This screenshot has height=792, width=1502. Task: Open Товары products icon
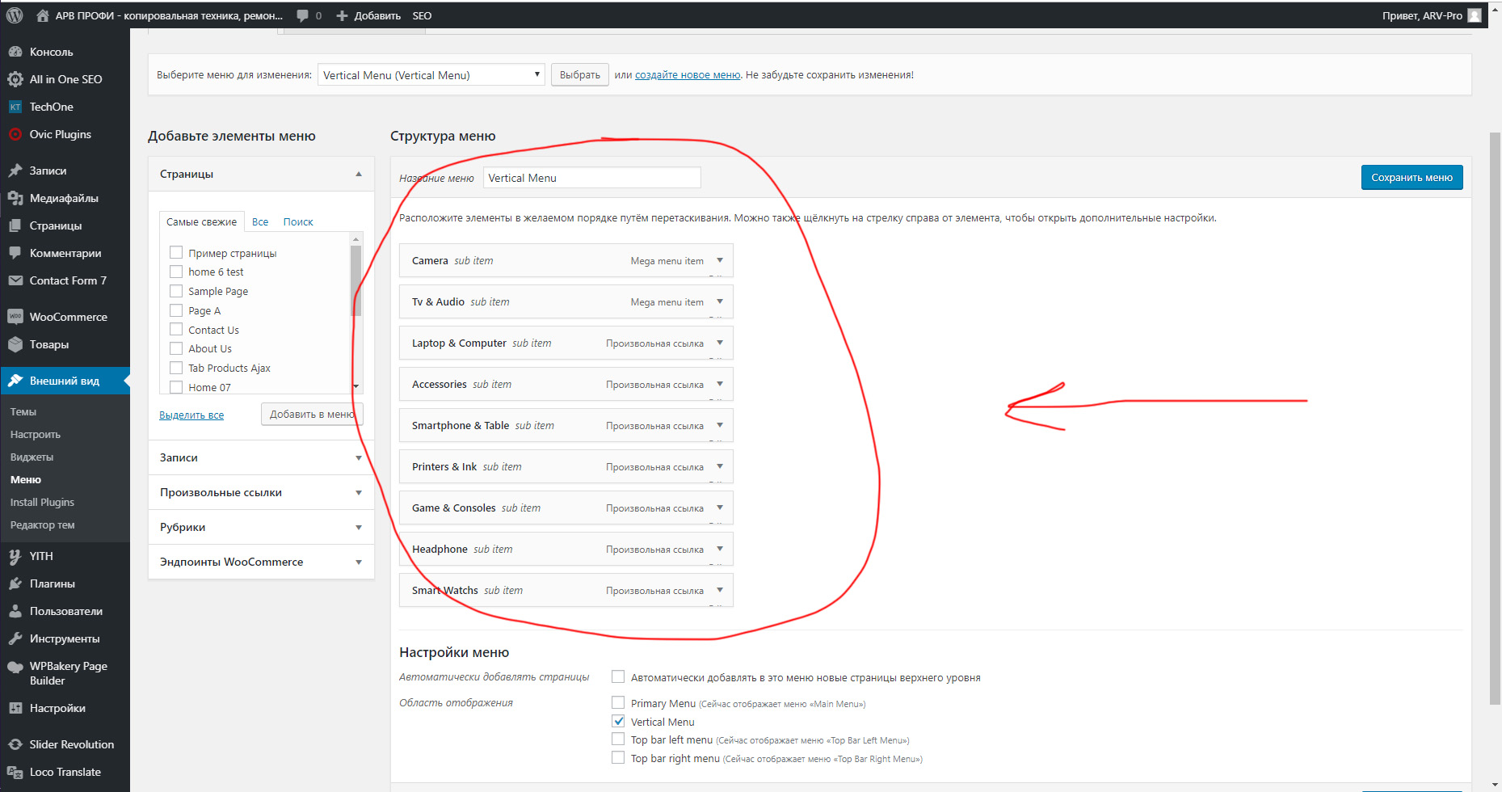tap(15, 344)
